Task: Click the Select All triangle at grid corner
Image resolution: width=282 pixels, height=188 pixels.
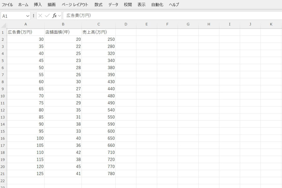Action: pyautogui.click(x=4, y=25)
